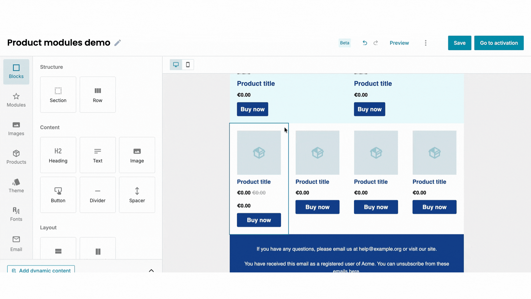The width and height of the screenshot is (531, 299).
Task: Switch to the Modules panel
Action: tap(16, 100)
